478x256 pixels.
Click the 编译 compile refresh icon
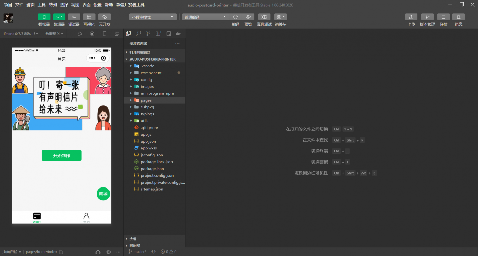236,17
